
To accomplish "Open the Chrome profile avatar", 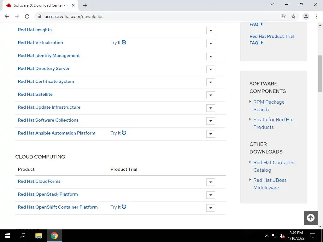I will 306,16.
